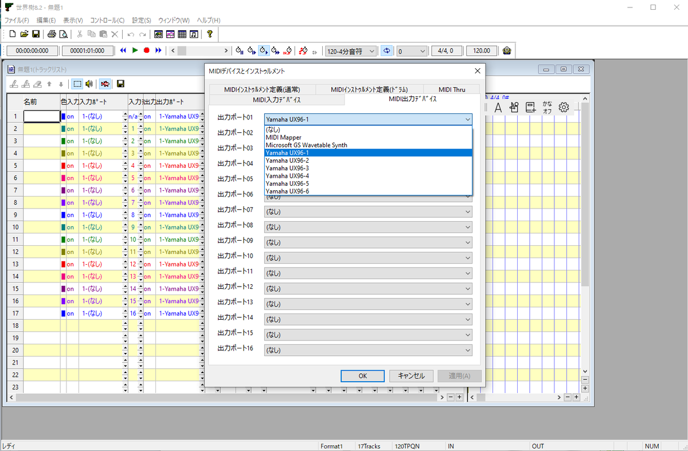Start recording with red record button

146,50
